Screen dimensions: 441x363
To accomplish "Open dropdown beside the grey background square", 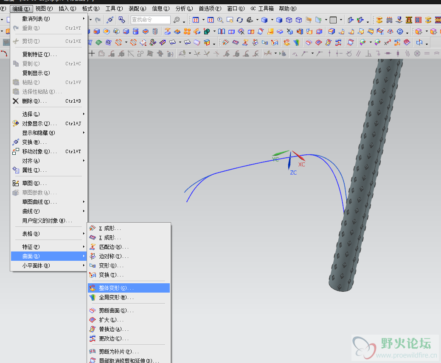I will (x=341, y=20).
